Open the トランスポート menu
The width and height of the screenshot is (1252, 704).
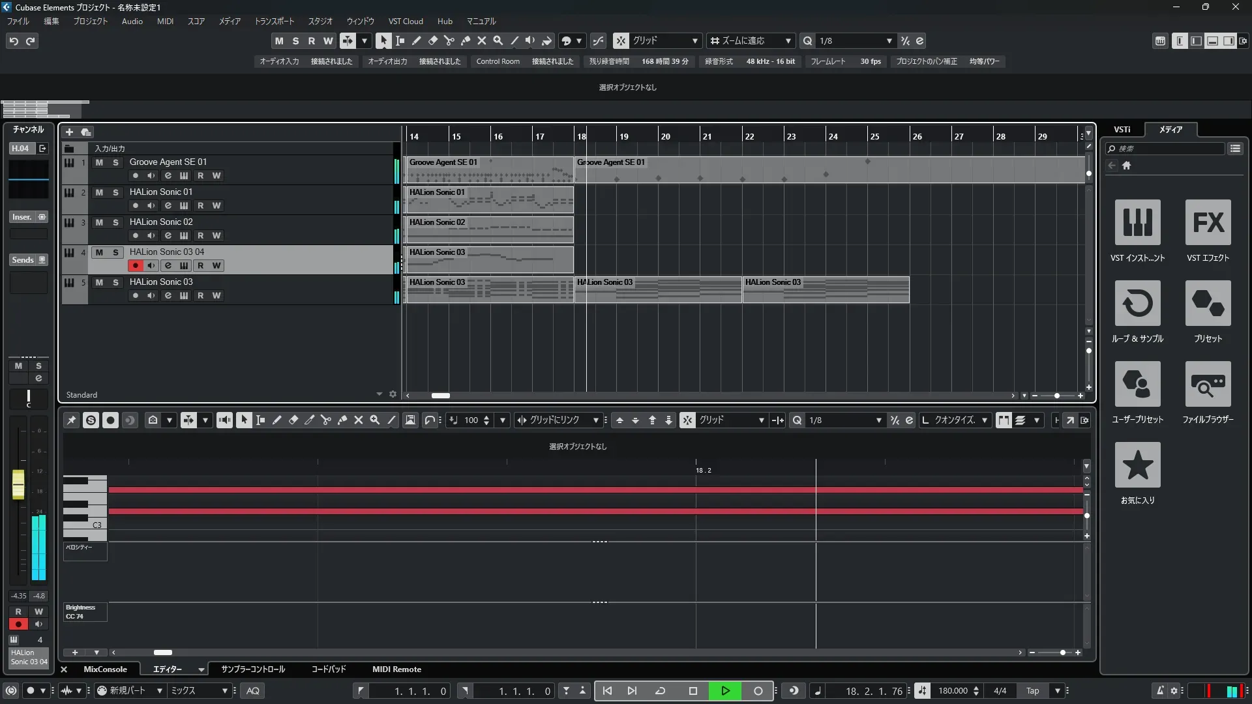pyautogui.click(x=274, y=21)
